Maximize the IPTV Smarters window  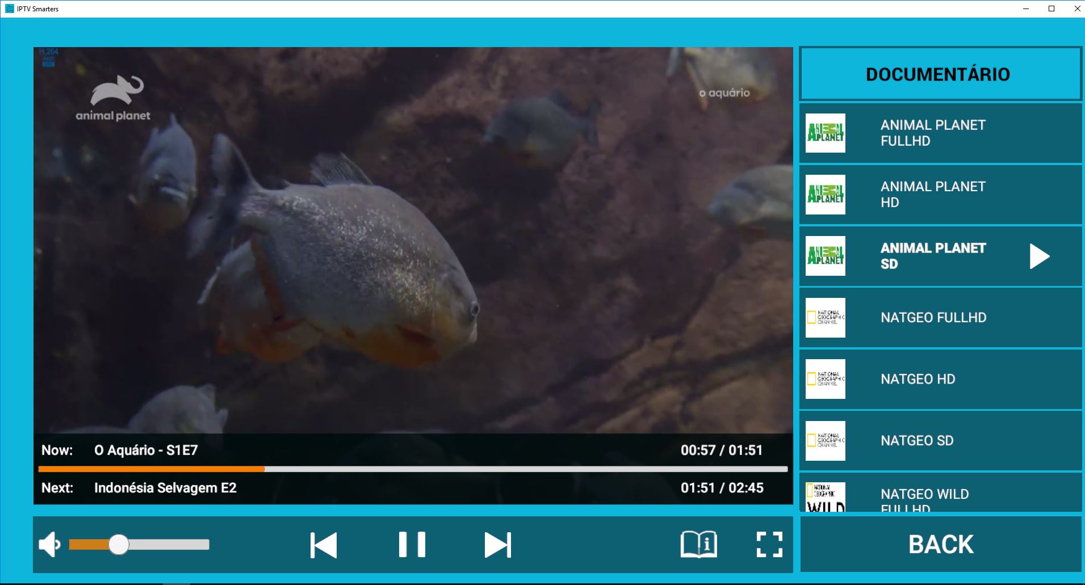pos(1052,9)
